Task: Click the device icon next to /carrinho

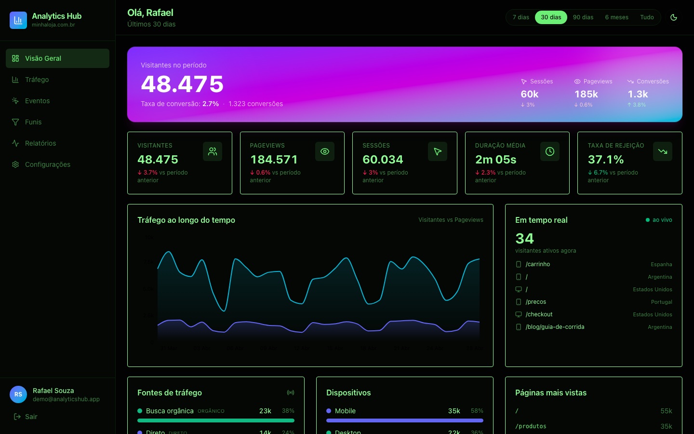Action: coord(519,264)
